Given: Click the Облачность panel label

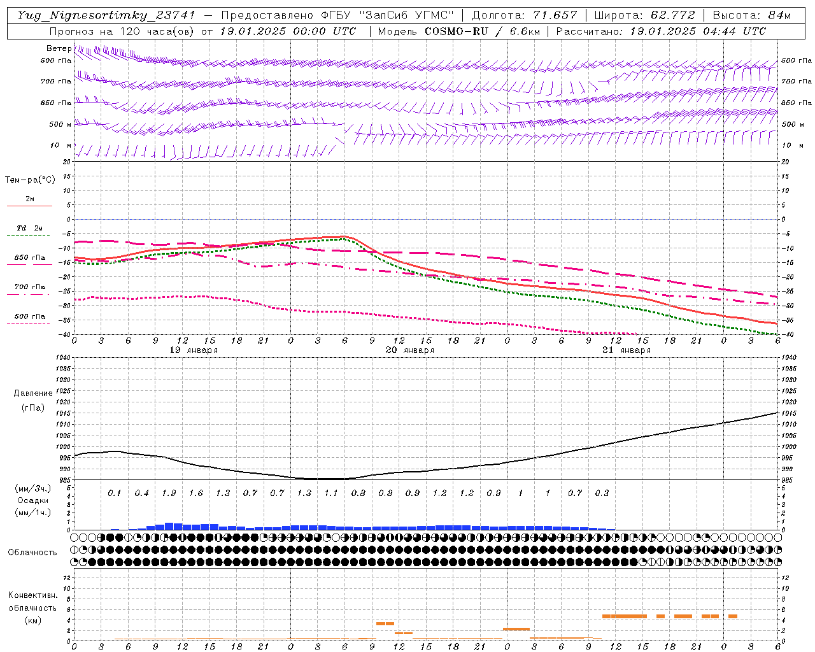Looking at the screenshot, I should [32, 552].
